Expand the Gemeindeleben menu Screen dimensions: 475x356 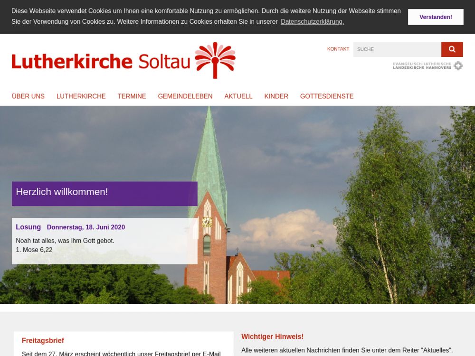185,96
